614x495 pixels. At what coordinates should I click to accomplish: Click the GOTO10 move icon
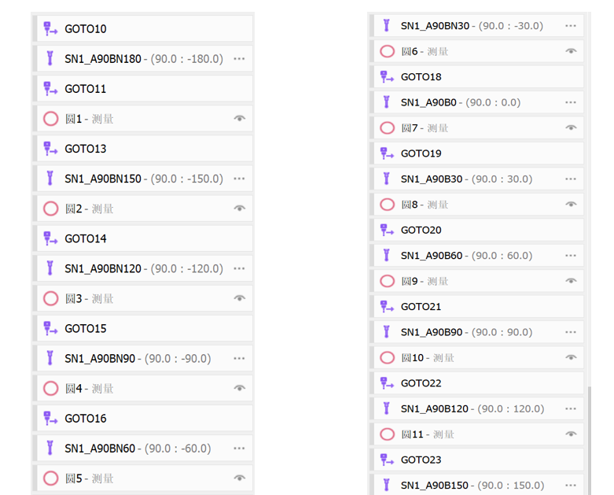coord(50,29)
